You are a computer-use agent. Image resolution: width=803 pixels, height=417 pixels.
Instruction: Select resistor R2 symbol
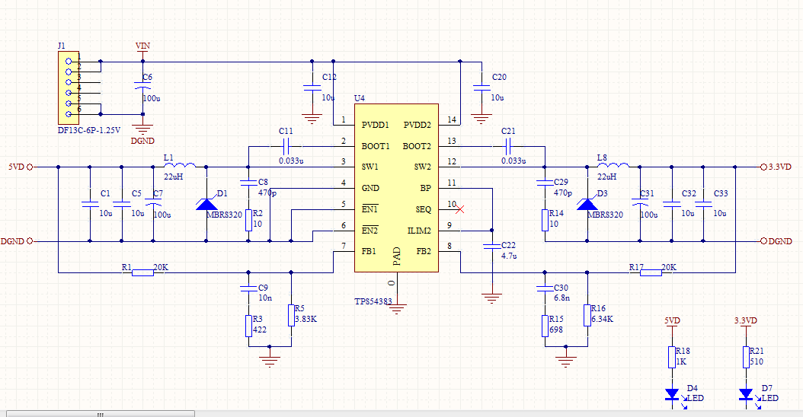pos(248,220)
